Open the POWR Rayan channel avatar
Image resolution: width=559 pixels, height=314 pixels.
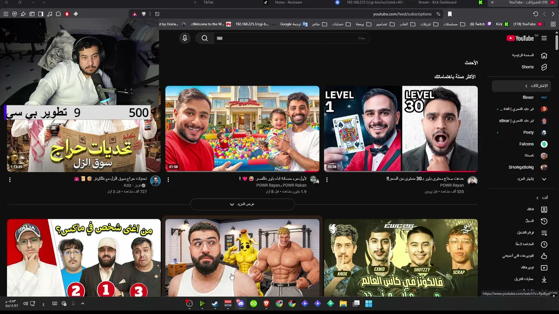tap(473, 181)
